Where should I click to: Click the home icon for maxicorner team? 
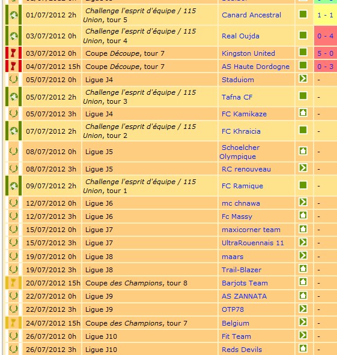[x=303, y=228]
